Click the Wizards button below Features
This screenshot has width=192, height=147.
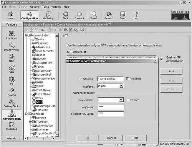pos(12,138)
